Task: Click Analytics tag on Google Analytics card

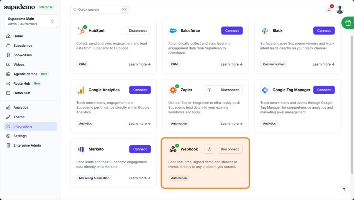Action: pos(86,124)
